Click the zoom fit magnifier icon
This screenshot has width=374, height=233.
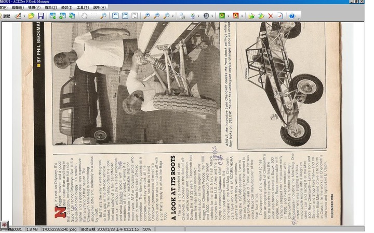[166, 16]
